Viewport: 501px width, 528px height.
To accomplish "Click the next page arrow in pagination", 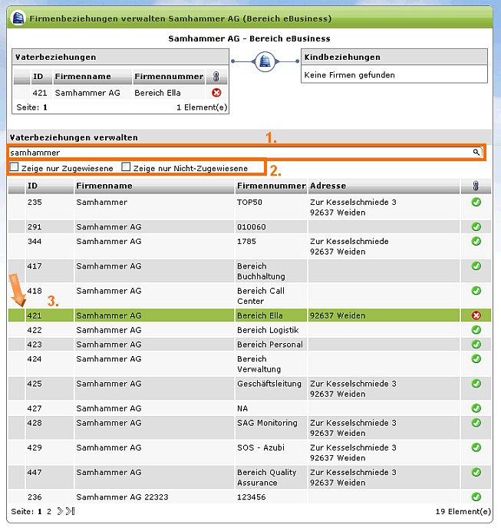I will point(60,511).
